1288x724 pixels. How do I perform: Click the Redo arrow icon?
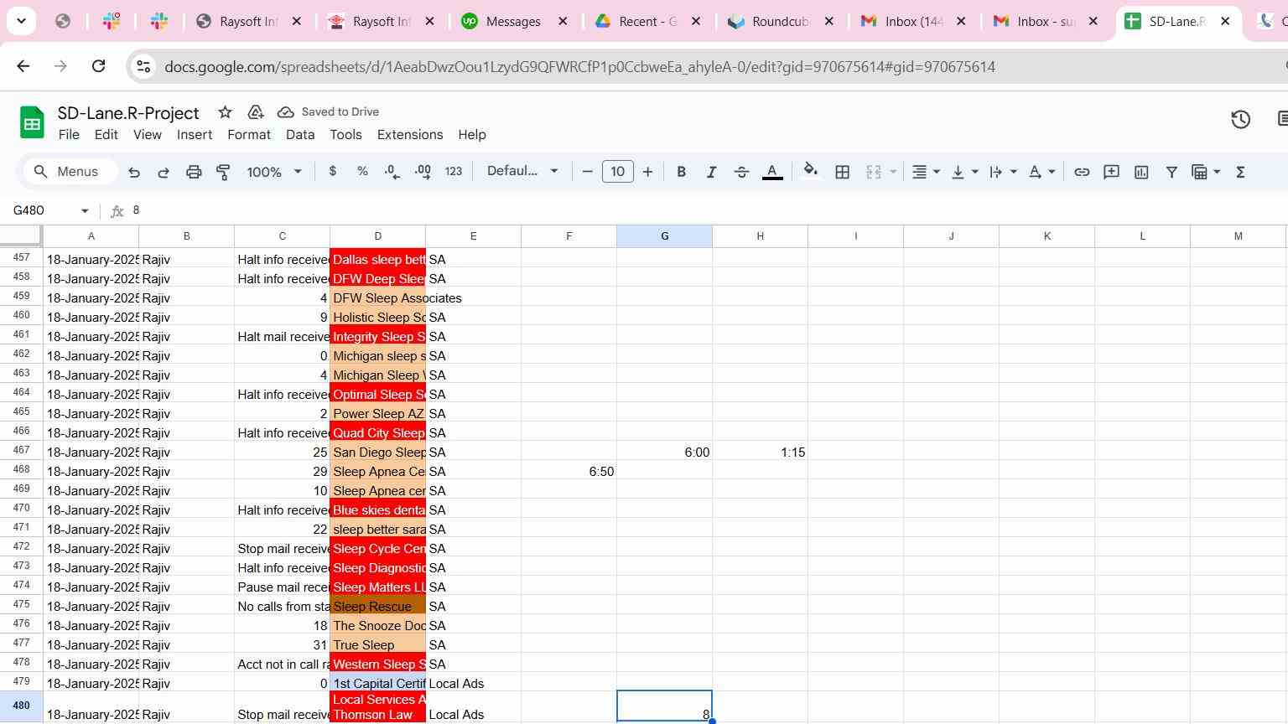164,172
